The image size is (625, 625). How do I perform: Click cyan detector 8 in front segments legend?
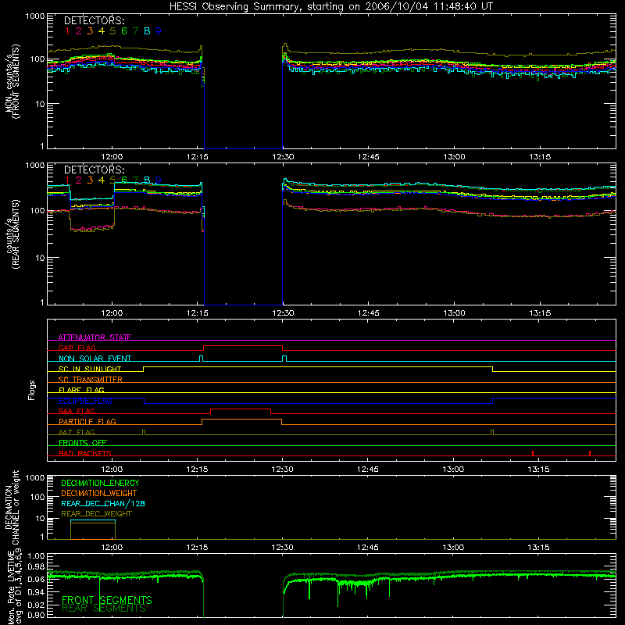(147, 31)
